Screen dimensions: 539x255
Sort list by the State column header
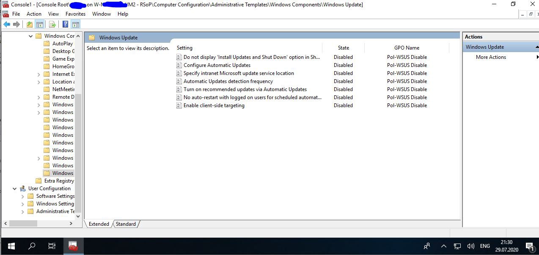pos(343,48)
